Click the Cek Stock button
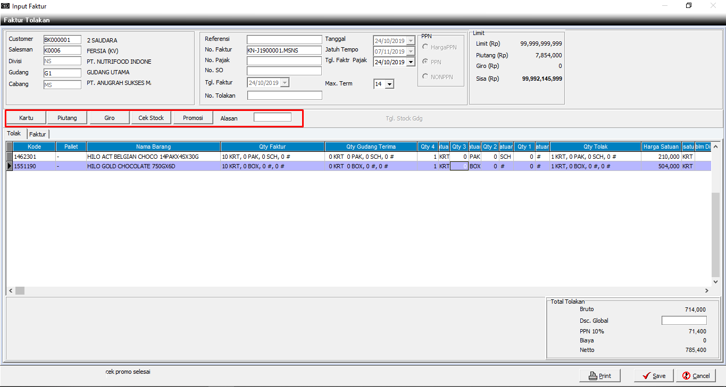The image size is (726, 387). [x=151, y=118]
